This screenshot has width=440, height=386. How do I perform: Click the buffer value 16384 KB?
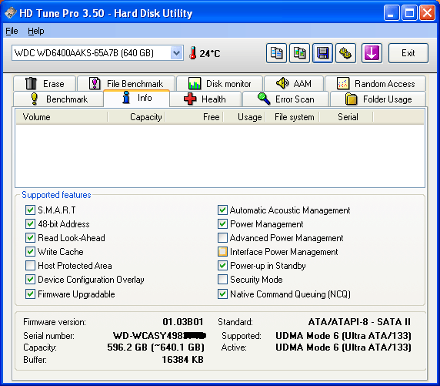point(182,360)
